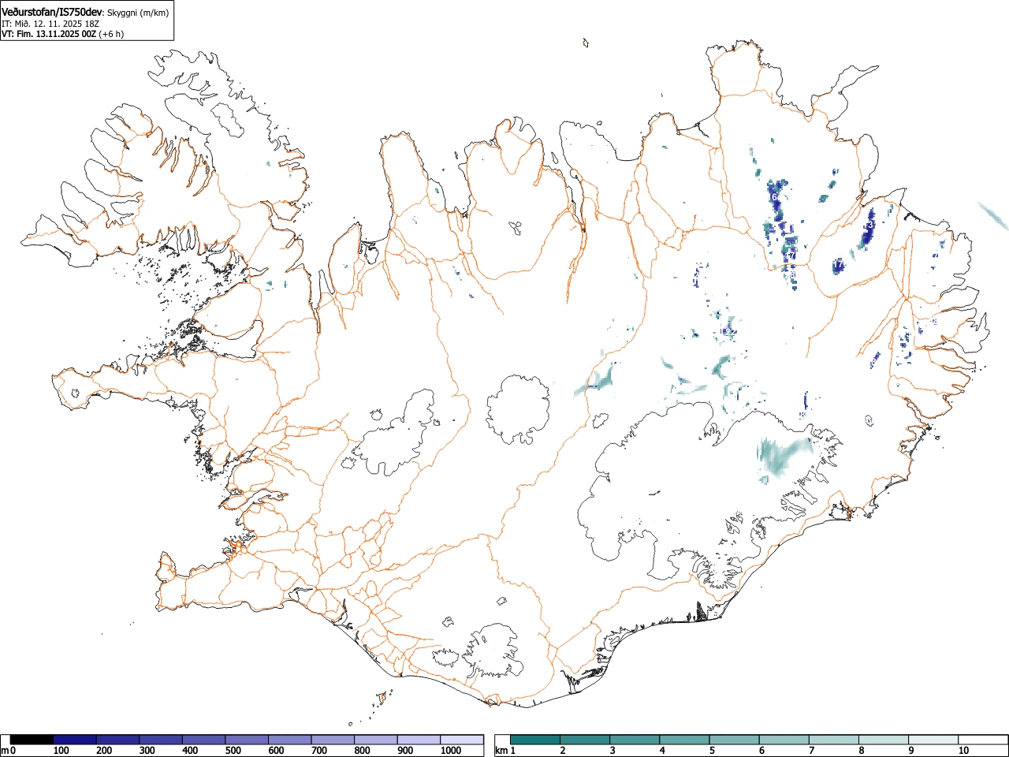Click the '10' tick on the kilometre scale

click(963, 751)
